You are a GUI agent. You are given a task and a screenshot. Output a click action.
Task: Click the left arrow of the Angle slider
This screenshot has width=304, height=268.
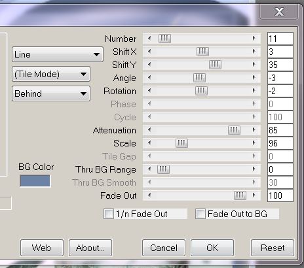pyautogui.click(x=149, y=78)
